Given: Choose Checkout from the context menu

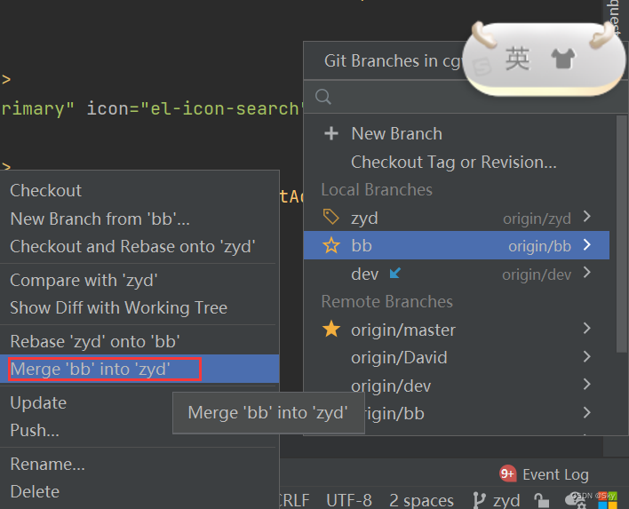Looking at the screenshot, I should 139,190.
